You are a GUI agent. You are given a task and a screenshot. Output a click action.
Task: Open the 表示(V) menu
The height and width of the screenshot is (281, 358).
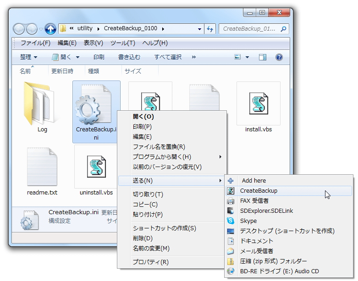(94, 43)
